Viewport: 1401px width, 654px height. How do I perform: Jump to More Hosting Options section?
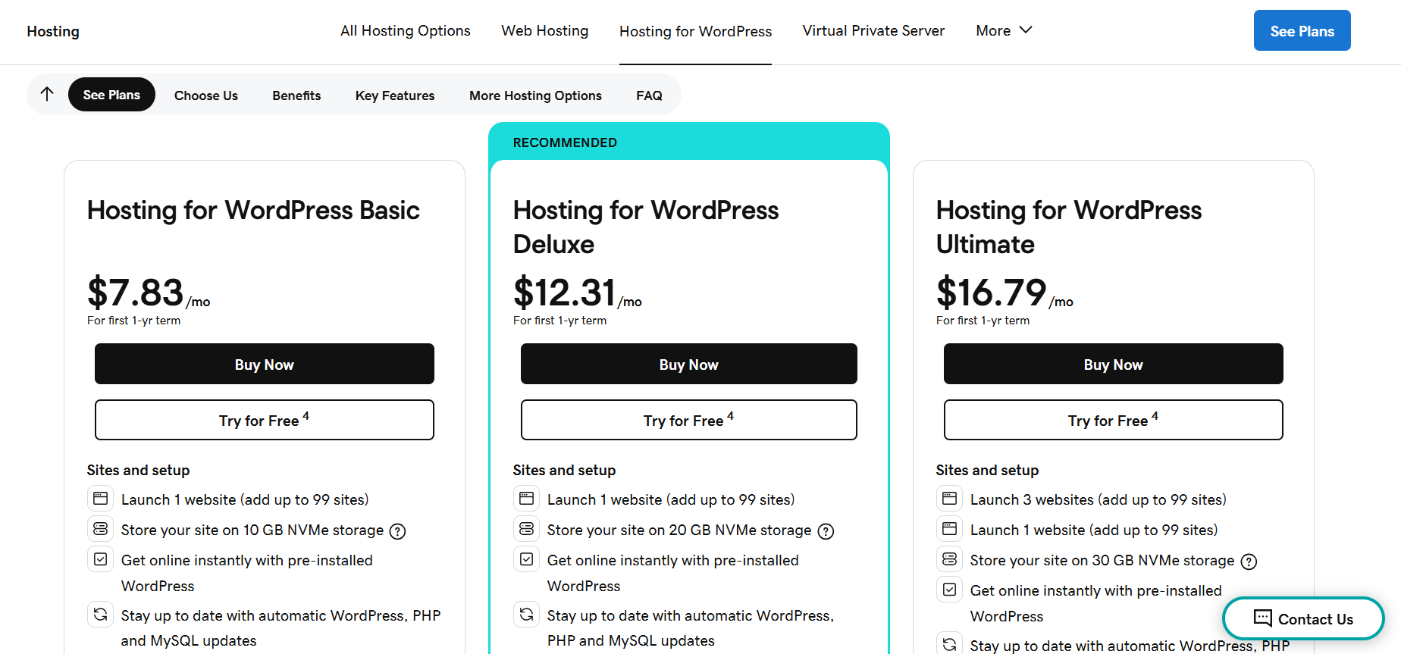click(x=535, y=95)
